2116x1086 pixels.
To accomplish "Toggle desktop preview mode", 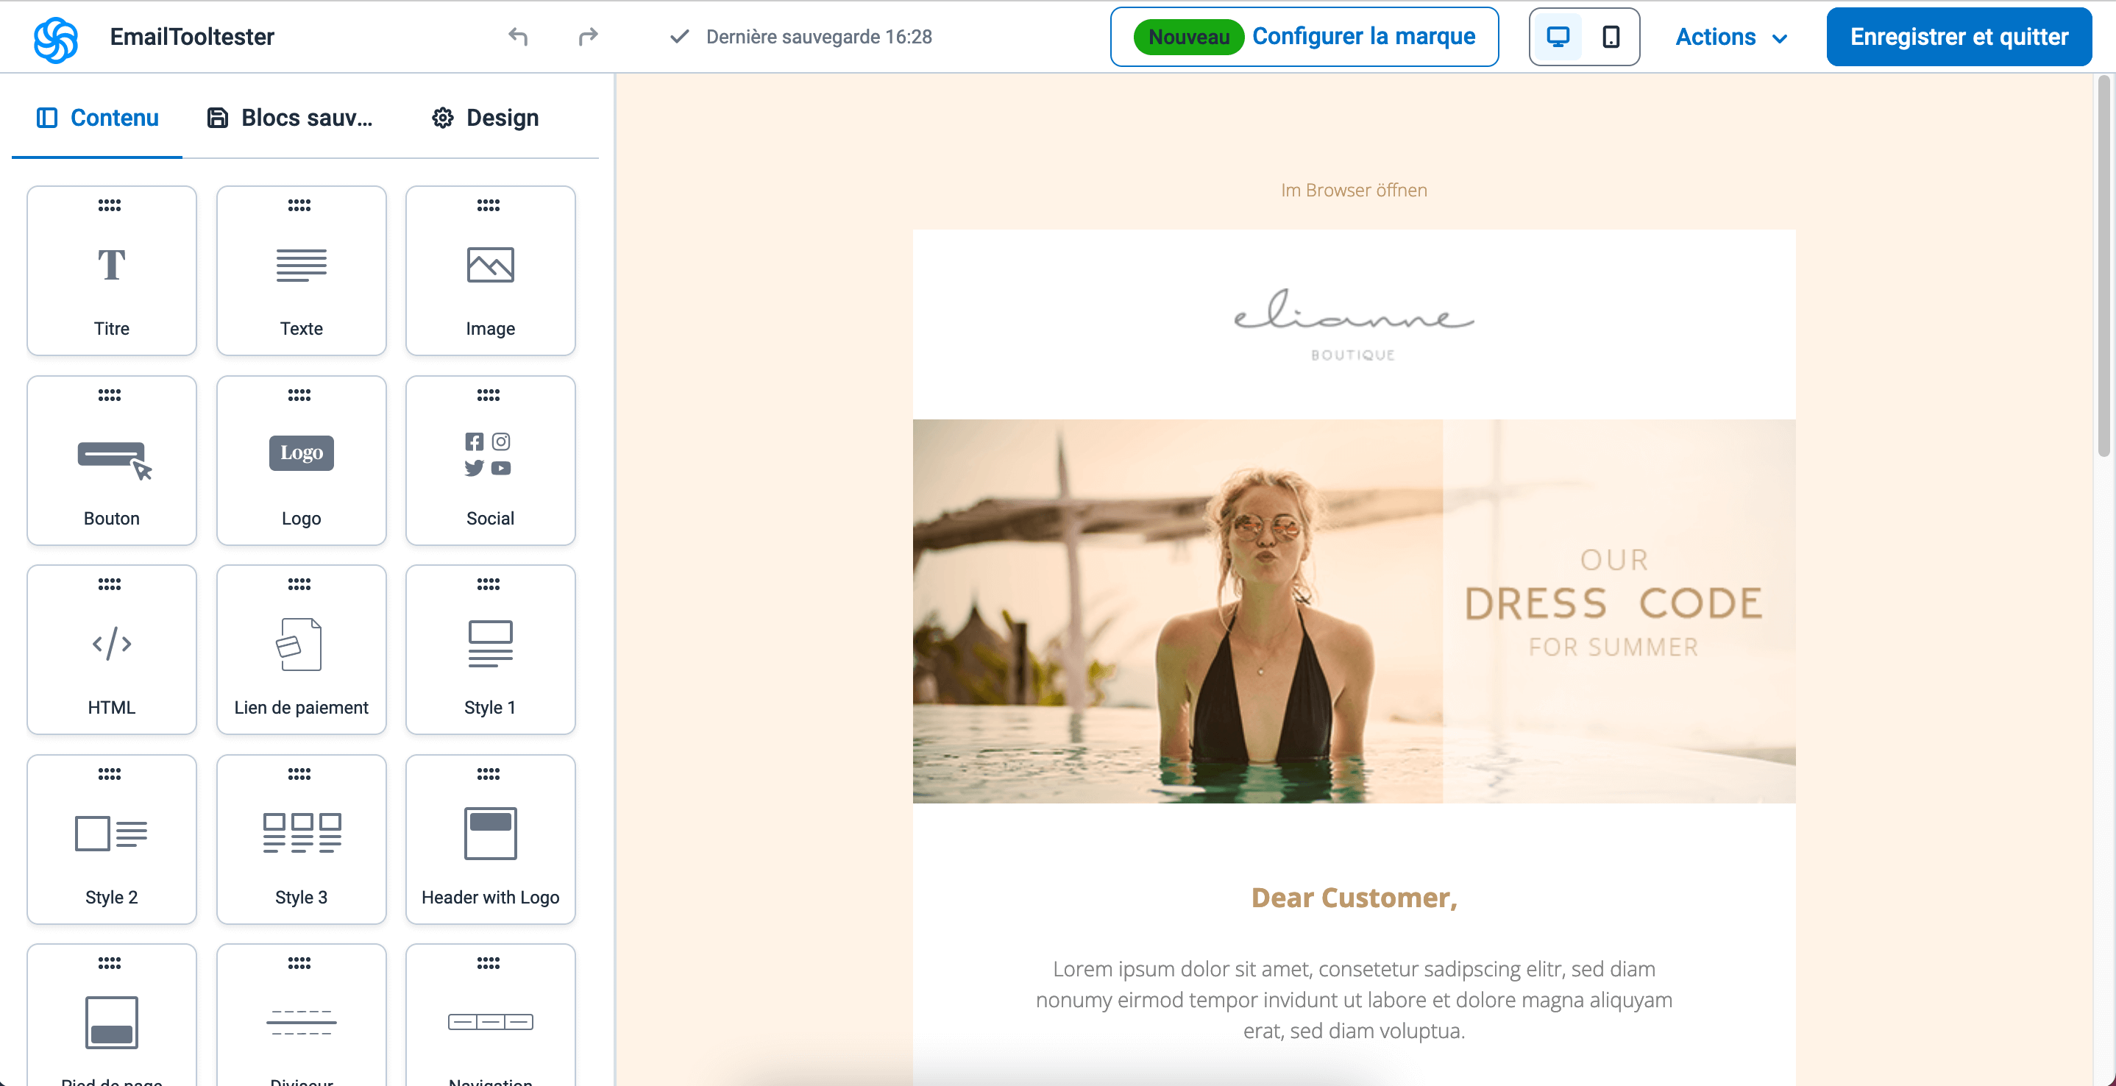I will point(1558,36).
